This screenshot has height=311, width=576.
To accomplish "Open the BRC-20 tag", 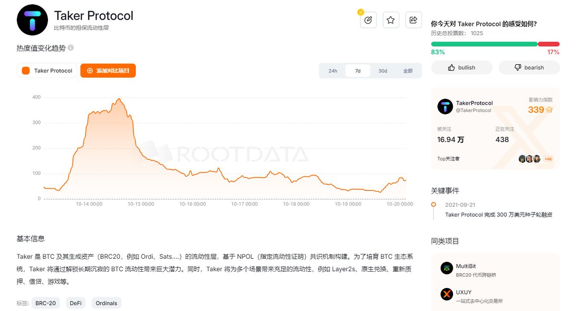I will click(x=46, y=303).
